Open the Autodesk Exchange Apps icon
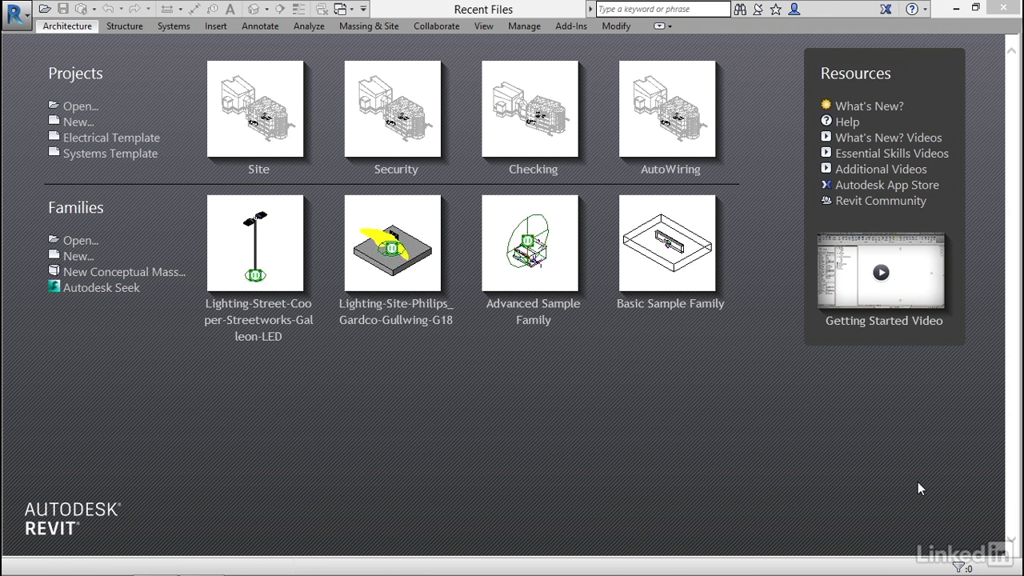The image size is (1024, 576). pos(886,10)
